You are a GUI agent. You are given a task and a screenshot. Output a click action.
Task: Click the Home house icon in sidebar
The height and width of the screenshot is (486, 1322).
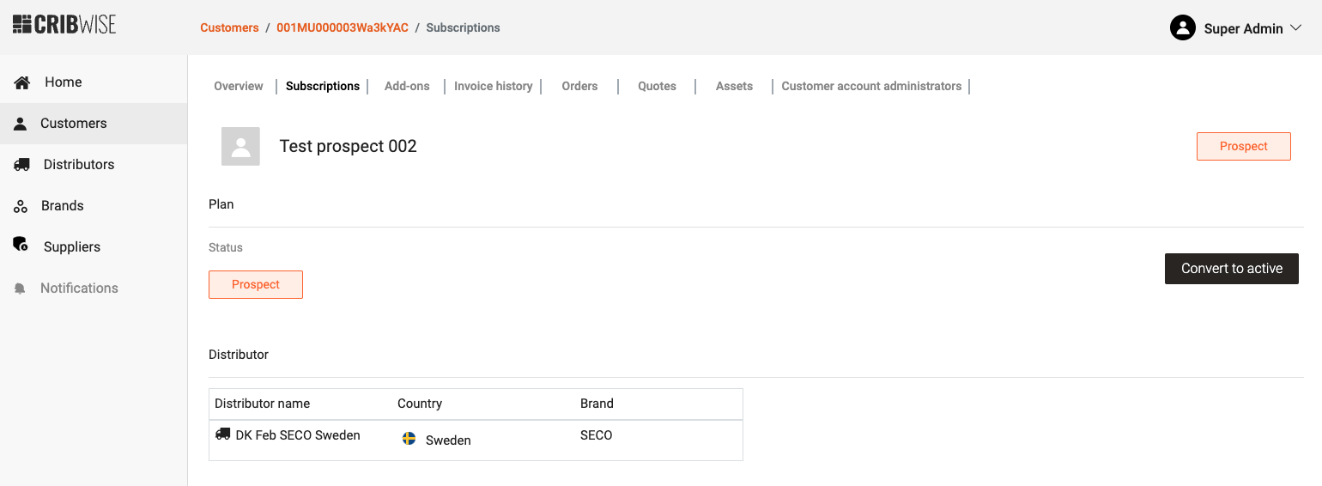pyautogui.click(x=22, y=82)
